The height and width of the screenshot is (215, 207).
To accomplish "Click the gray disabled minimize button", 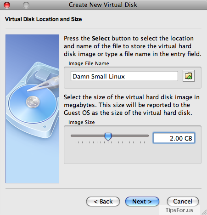I will point(26,5).
